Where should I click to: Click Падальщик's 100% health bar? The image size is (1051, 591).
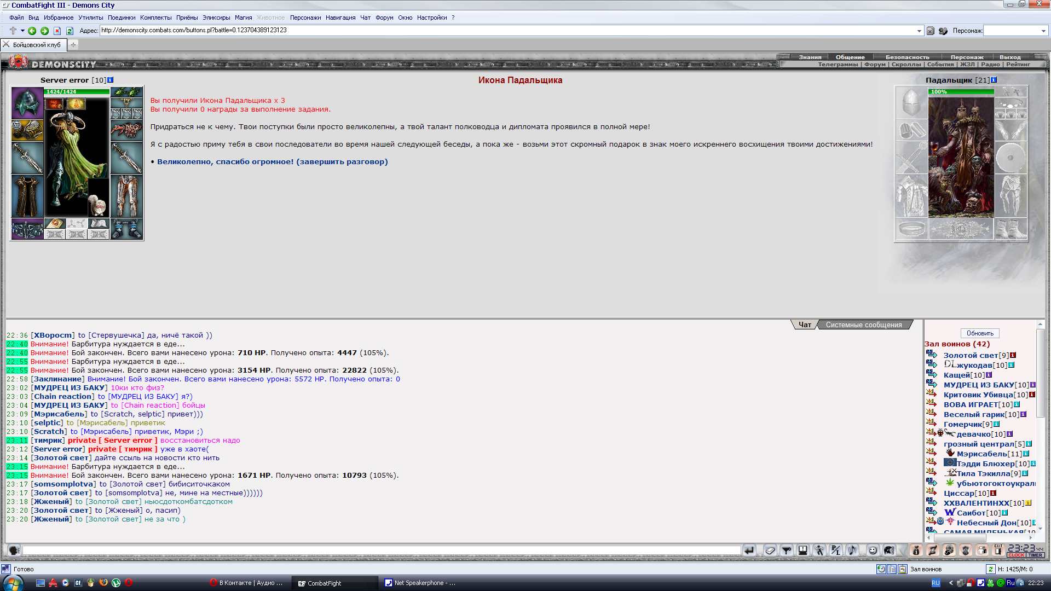(x=961, y=92)
